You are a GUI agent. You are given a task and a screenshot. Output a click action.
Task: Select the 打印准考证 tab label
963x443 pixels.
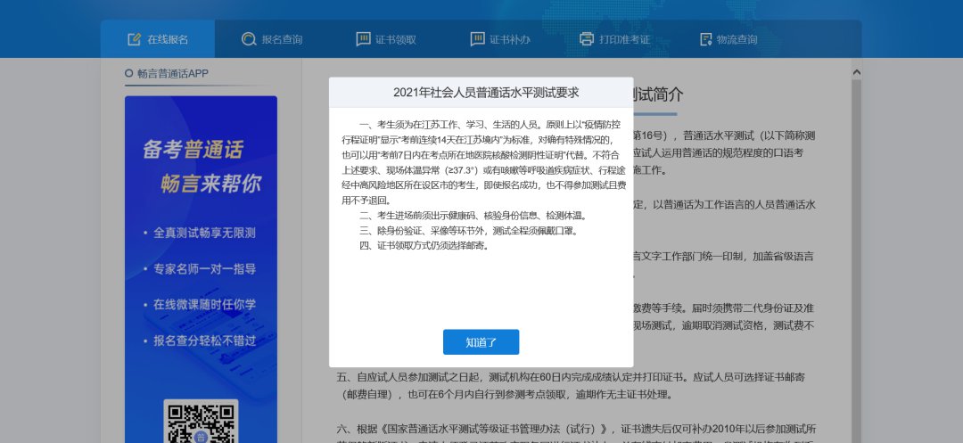click(x=624, y=39)
